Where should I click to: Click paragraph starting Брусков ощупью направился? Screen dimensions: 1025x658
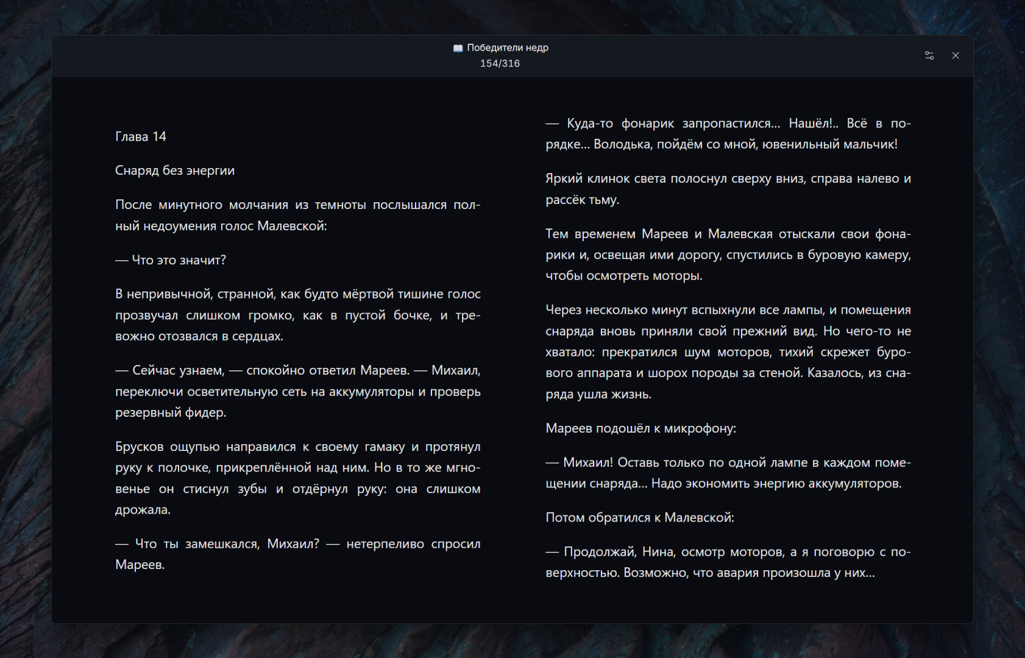click(x=298, y=478)
